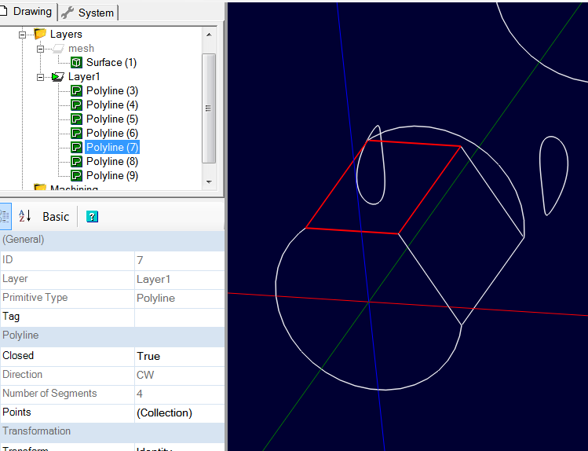Click the mesh layer icon

(x=58, y=49)
